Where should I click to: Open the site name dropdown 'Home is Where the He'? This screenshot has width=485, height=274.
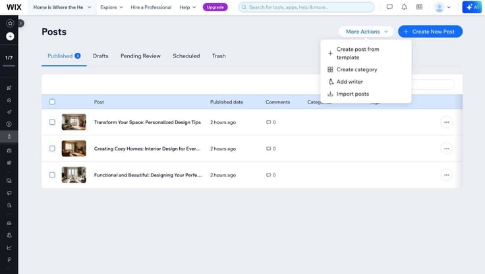pyautogui.click(x=62, y=7)
